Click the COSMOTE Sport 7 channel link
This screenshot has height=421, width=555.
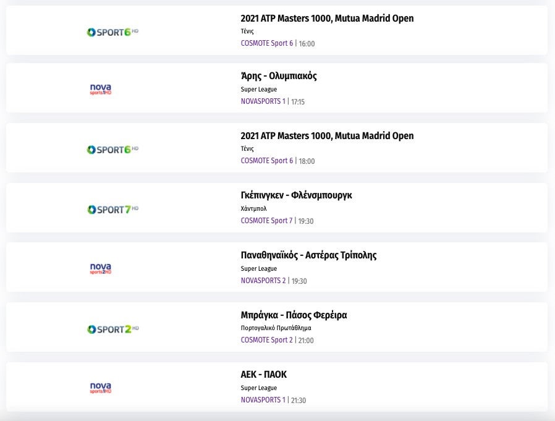click(x=267, y=221)
